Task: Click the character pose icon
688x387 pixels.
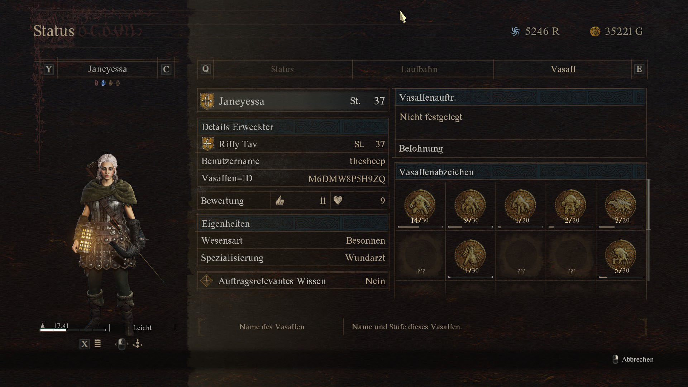Action: 138,344
